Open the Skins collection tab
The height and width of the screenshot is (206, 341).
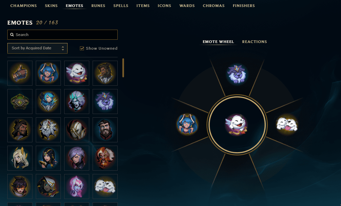51,6
